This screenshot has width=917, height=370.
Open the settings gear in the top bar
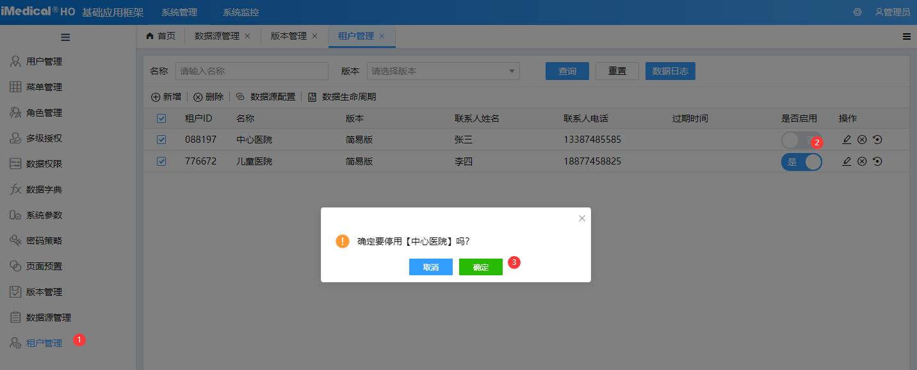pos(857,12)
